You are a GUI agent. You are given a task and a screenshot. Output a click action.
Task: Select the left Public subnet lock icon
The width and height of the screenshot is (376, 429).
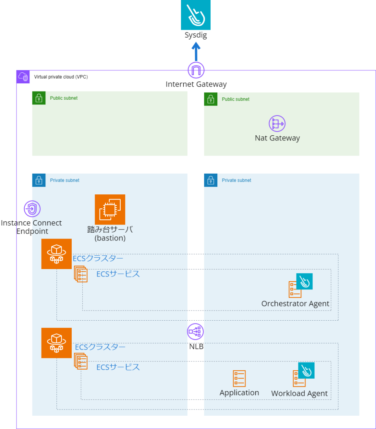click(x=38, y=98)
